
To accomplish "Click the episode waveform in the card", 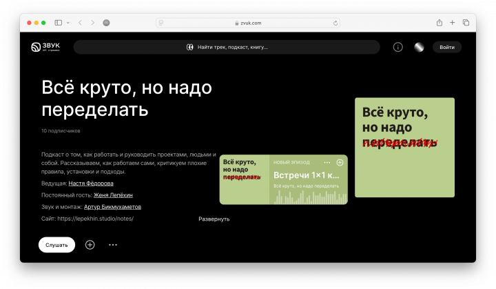I will (x=309, y=198).
